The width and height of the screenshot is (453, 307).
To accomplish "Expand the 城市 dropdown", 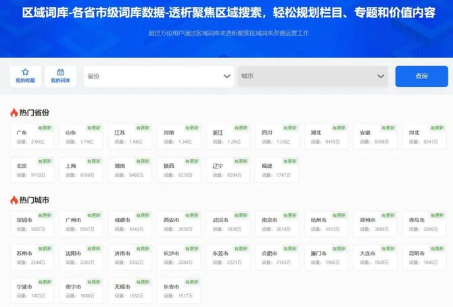I will (x=313, y=76).
